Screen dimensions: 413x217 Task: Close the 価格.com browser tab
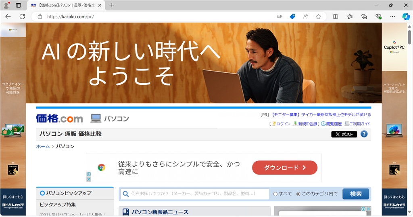[100, 5]
